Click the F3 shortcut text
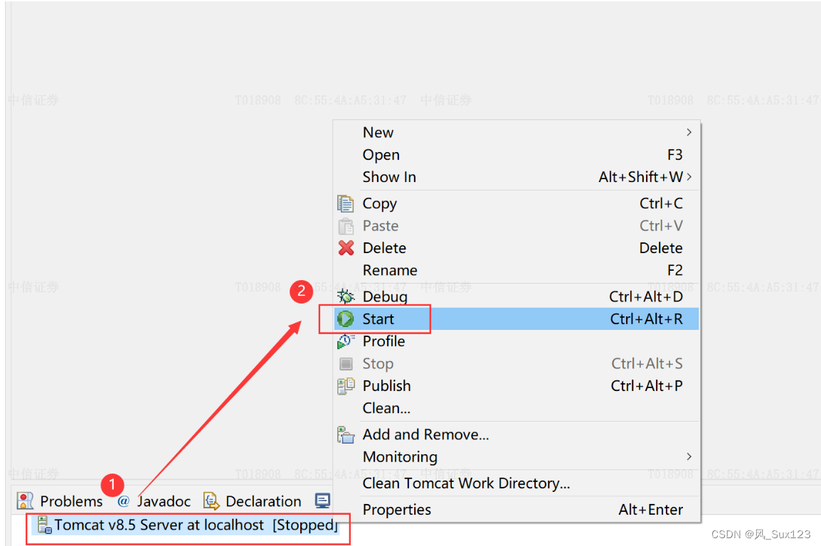The height and width of the screenshot is (546, 821). (675, 155)
